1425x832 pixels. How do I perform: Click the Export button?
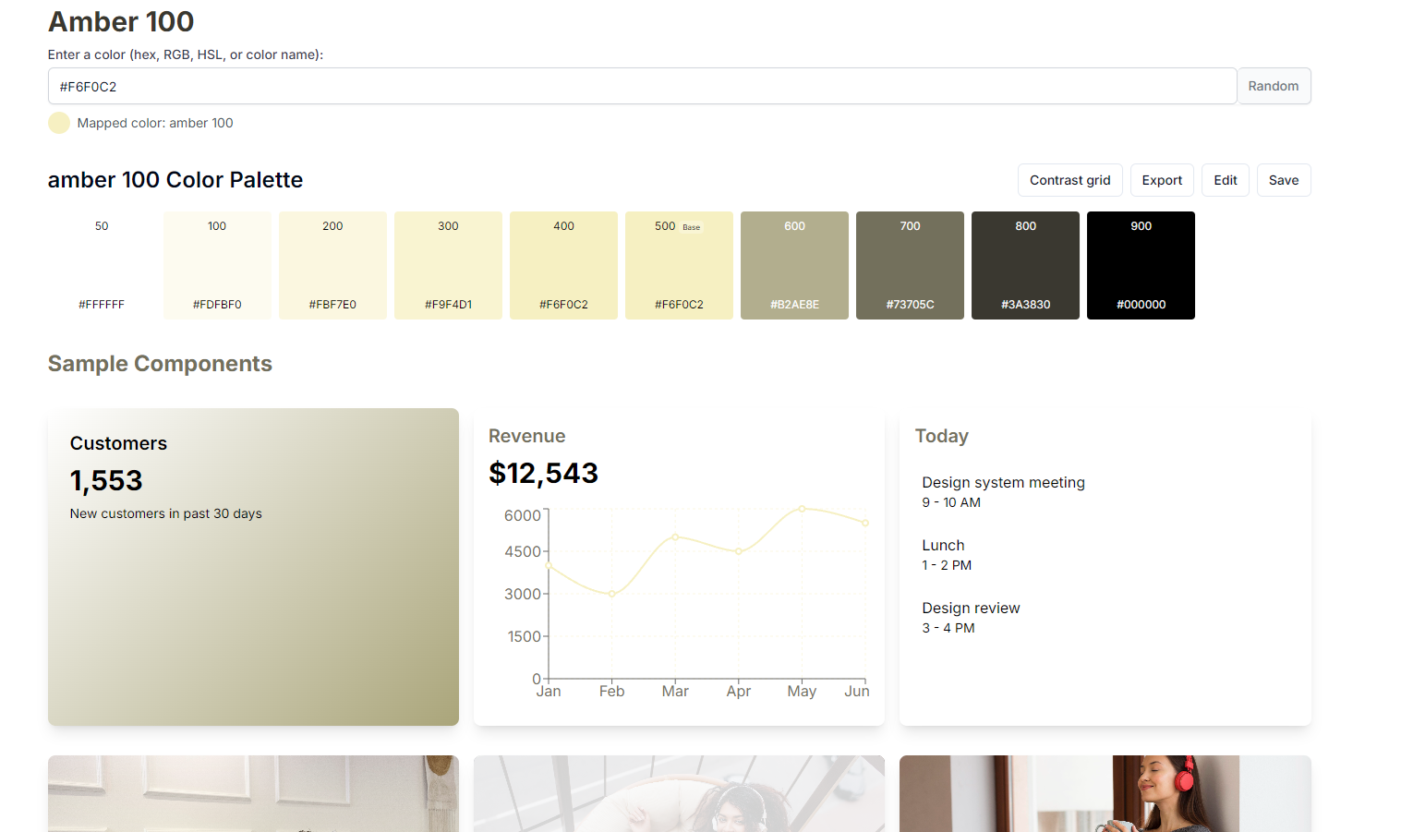[x=1162, y=180]
